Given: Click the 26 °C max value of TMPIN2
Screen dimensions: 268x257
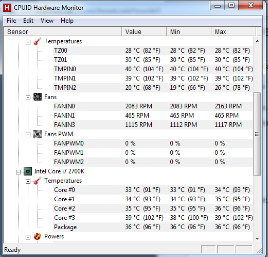Looking at the screenshot, I should pos(232,88).
